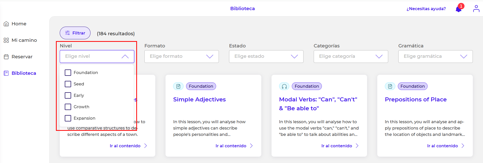Expand the Elige estado dropdown
483x163 pixels.
click(266, 57)
